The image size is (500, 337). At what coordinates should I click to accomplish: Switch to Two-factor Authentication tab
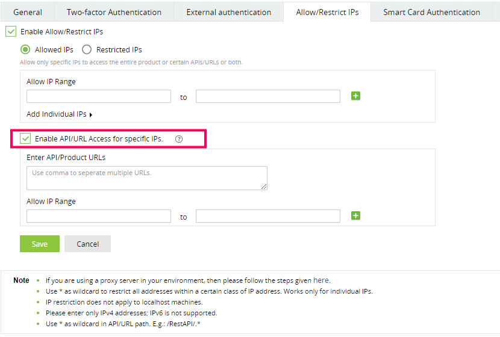click(114, 12)
